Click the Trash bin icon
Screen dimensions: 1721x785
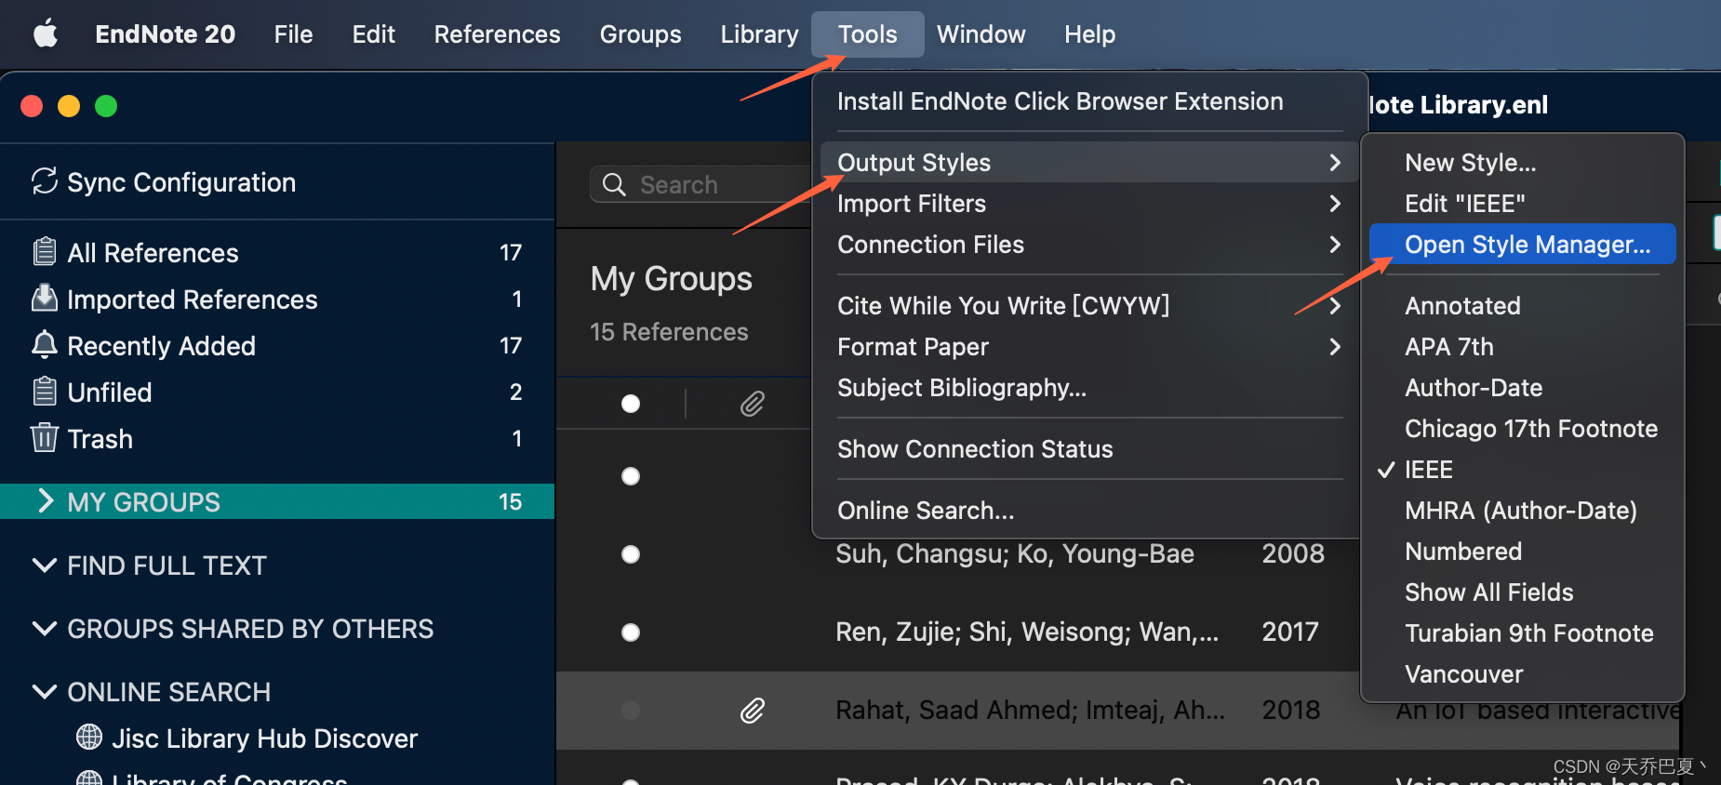[x=44, y=437]
